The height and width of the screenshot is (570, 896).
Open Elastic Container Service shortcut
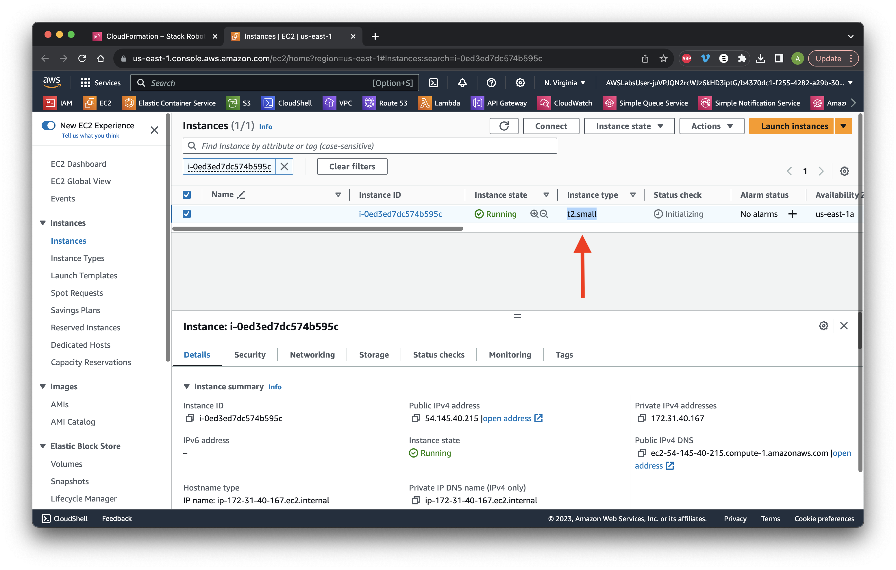point(169,103)
